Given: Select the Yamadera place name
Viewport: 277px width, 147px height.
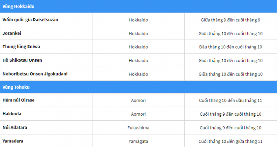Looking at the screenshot, I should click(13, 141).
